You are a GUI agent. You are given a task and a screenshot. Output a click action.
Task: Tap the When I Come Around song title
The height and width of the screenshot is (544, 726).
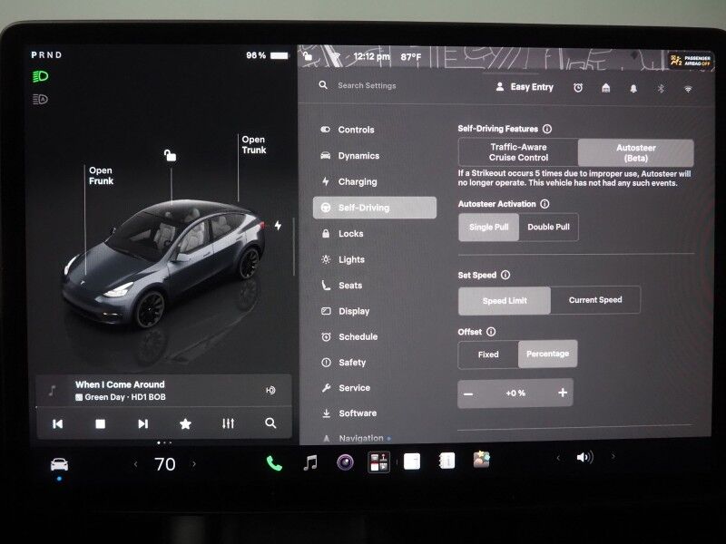(120, 384)
